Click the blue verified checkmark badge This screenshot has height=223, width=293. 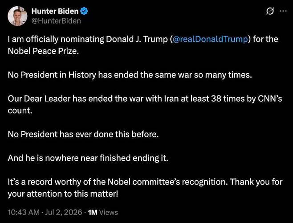[84, 11]
